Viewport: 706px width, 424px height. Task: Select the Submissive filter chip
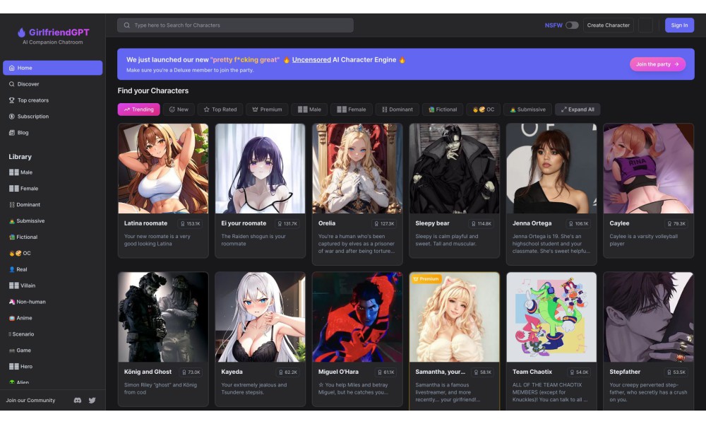(527, 110)
